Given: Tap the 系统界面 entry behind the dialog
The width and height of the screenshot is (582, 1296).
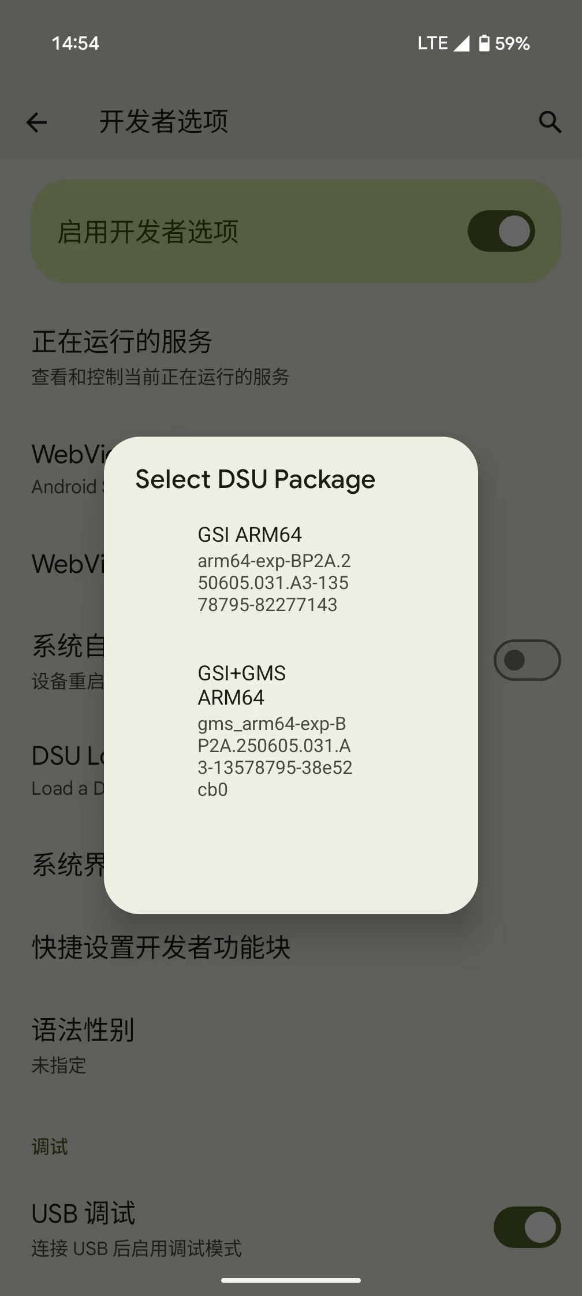Looking at the screenshot, I should [68, 865].
